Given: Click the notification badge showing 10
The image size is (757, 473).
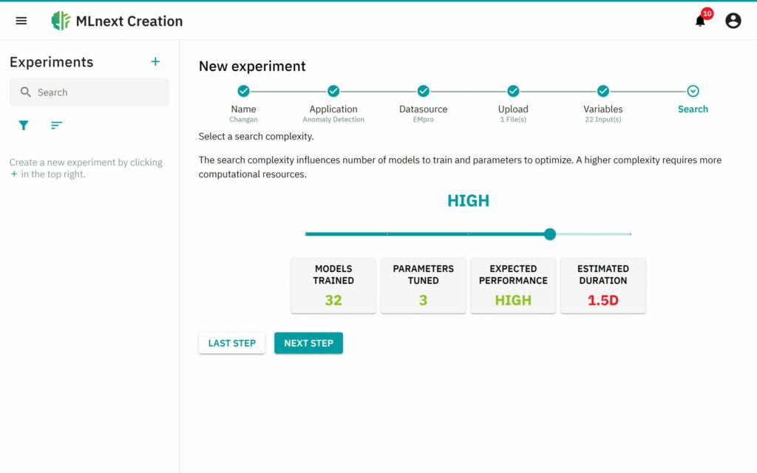Looking at the screenshot, I should click(x=707, y=13).
